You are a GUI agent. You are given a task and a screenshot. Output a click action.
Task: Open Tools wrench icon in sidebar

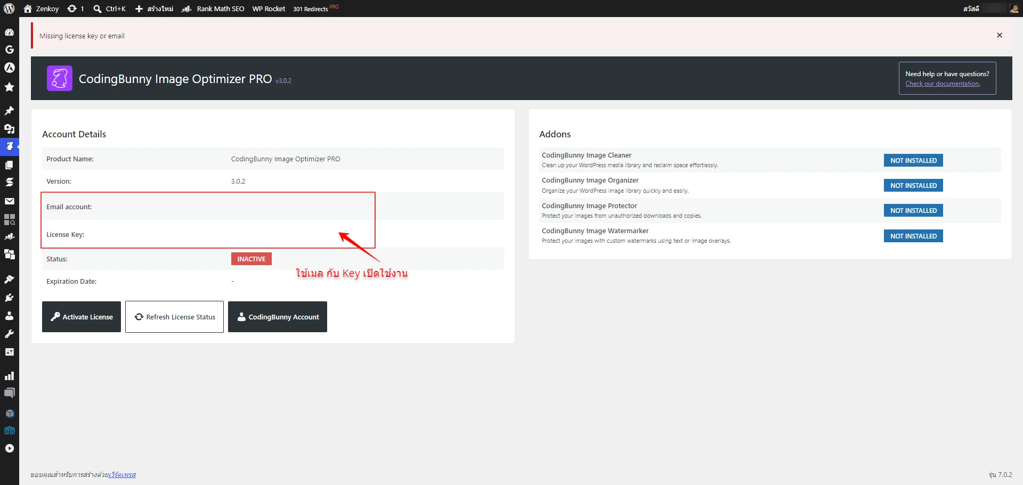tap(9, 334)
